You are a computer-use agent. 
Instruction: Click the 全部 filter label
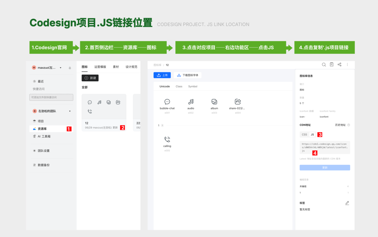pos(85,87)
